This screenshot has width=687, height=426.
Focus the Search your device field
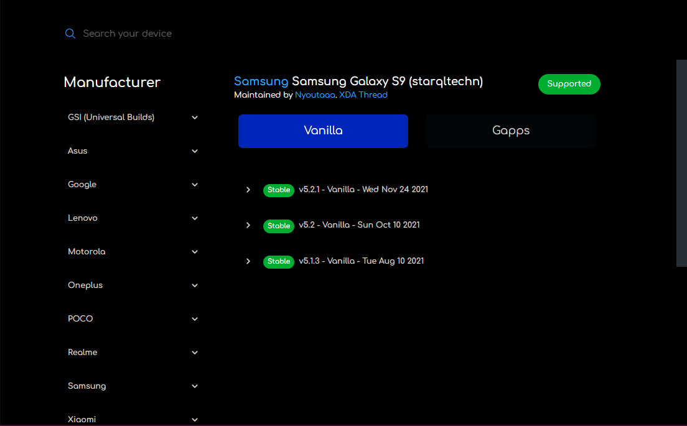tap(127, 34)
